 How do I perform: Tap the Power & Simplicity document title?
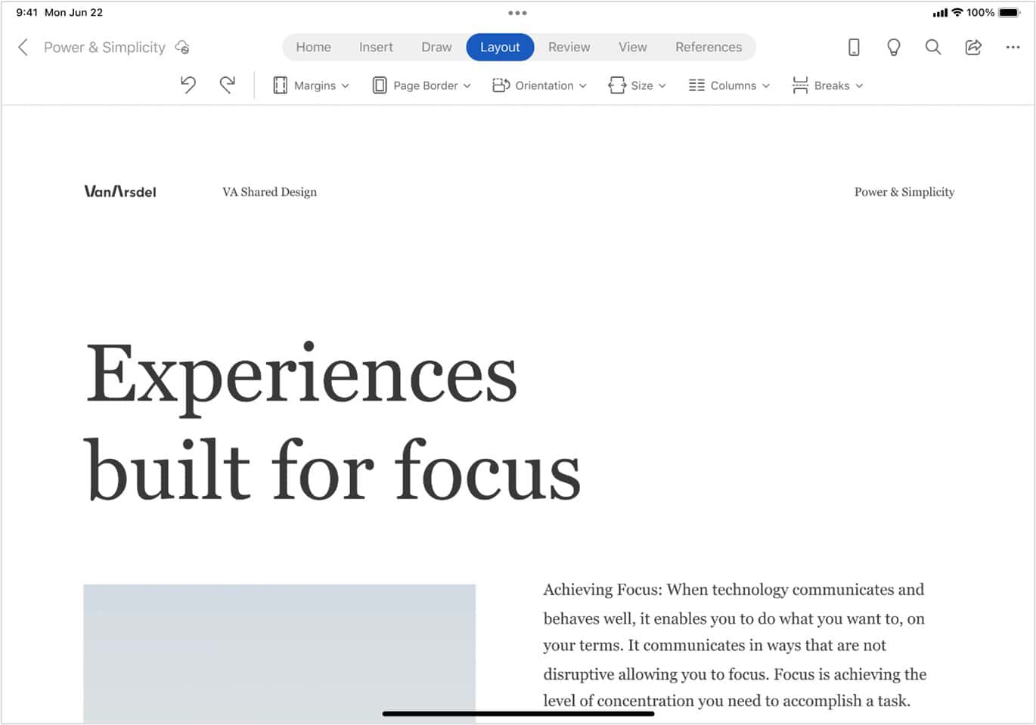coord(104,48)
